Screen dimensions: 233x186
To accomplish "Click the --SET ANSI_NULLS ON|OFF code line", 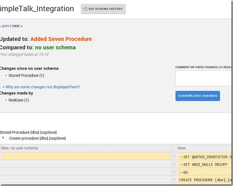I will coord(203,164).
